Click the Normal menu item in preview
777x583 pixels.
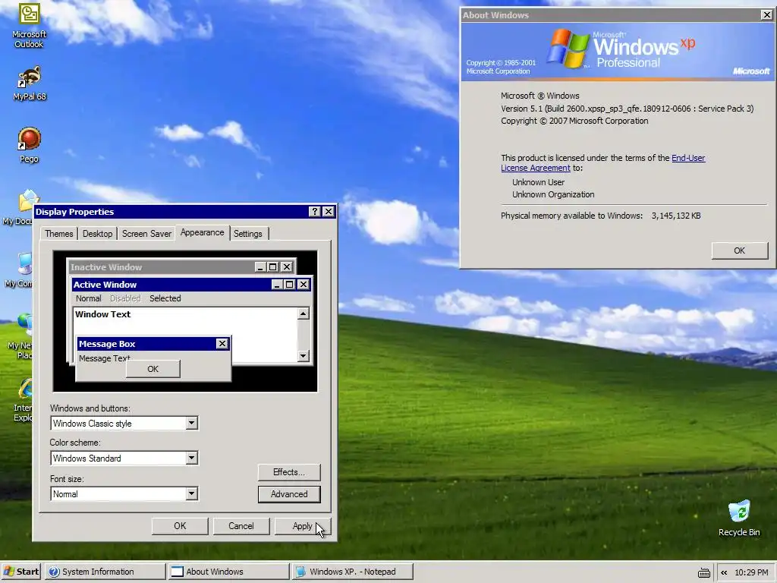[x=88, y=298]
